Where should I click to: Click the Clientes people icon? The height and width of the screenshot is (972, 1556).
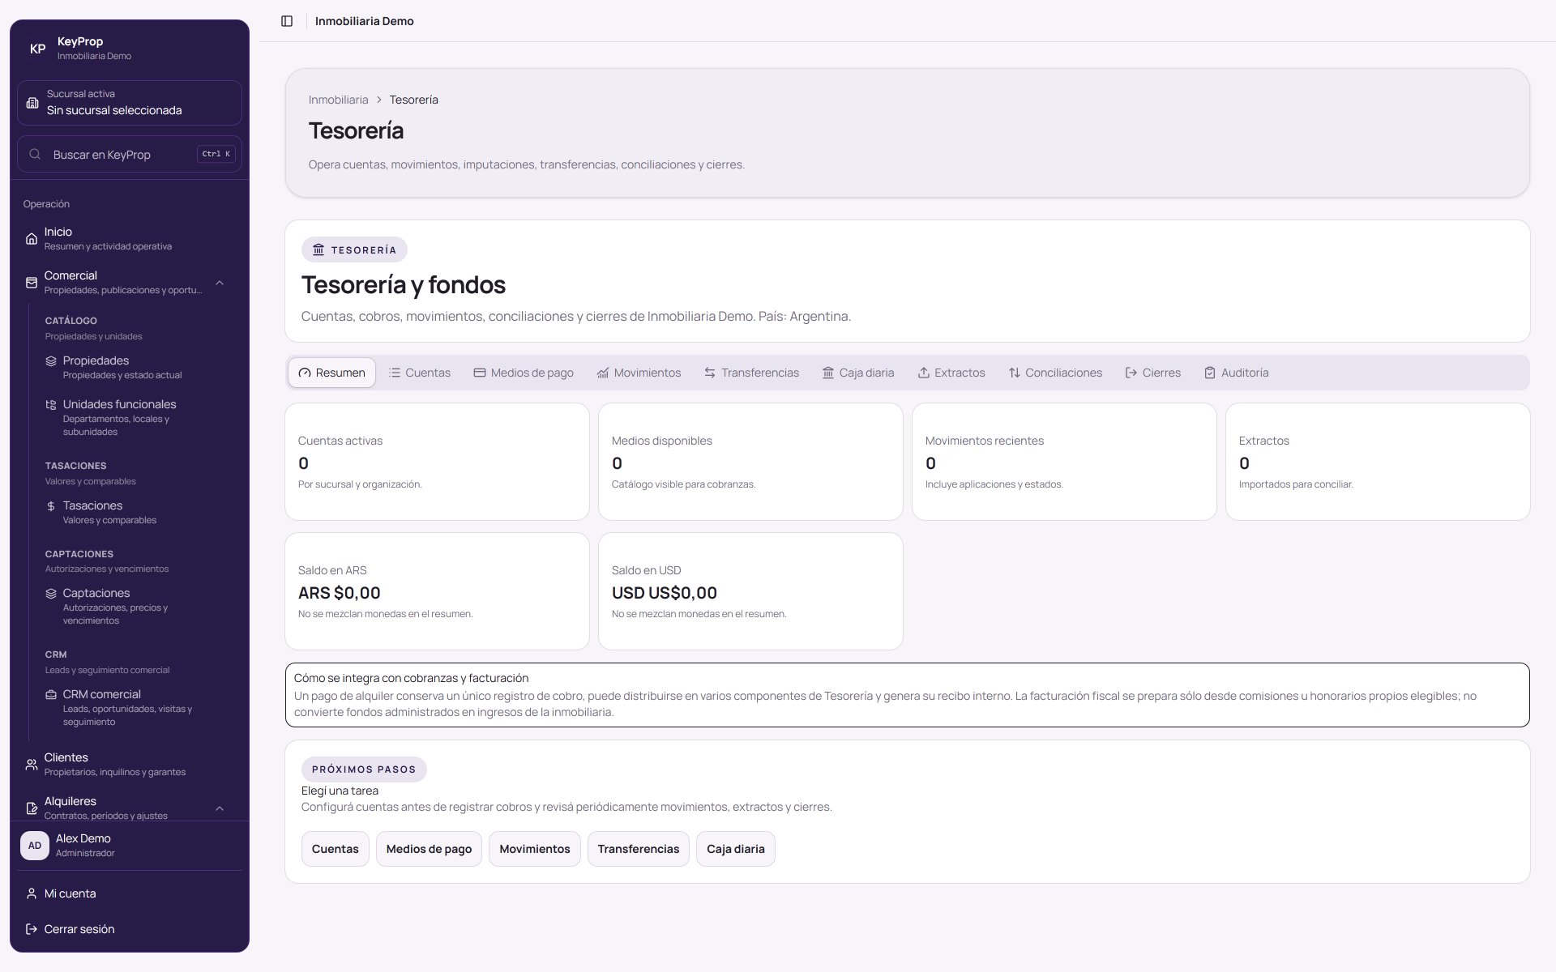coord(31,765)
